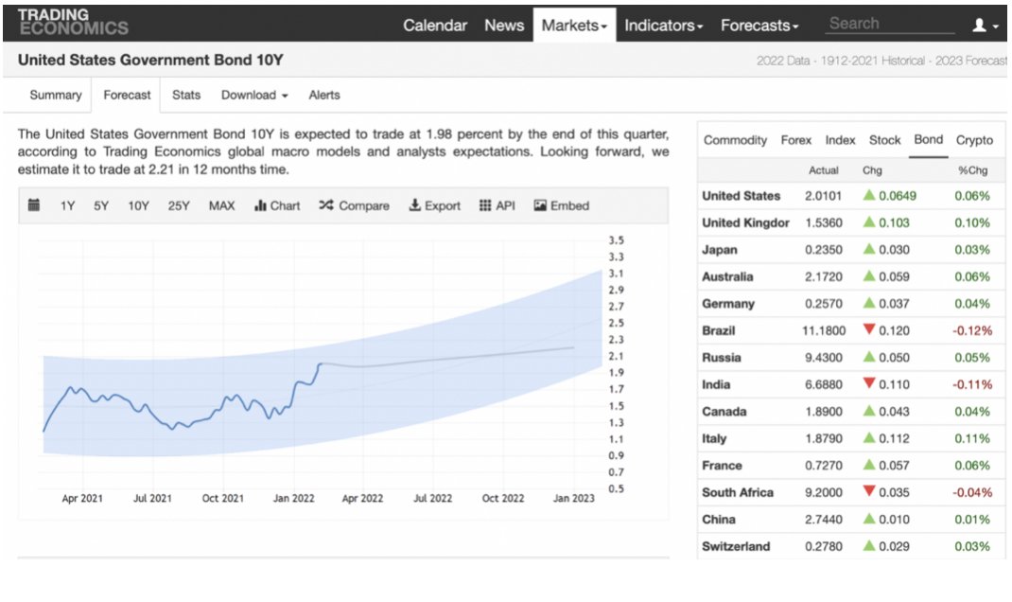Open the calendar date picker icon
Image resolution: width=1012 pixels, height=602 pixels.
click(34, 205)
